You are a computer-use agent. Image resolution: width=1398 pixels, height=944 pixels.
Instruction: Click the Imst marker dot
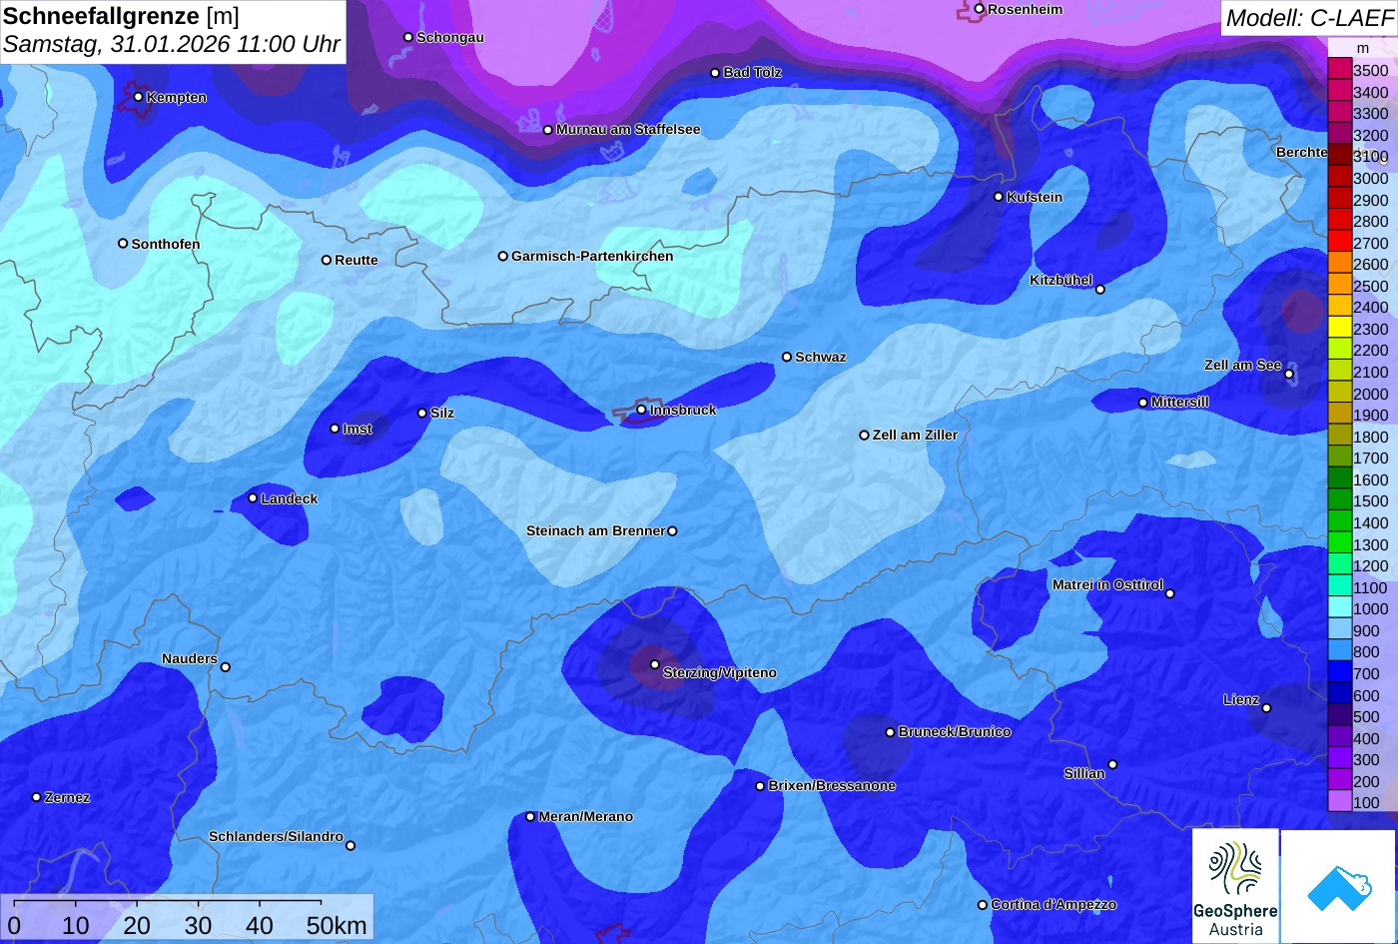pyautogui.click(x=335, y=429)
